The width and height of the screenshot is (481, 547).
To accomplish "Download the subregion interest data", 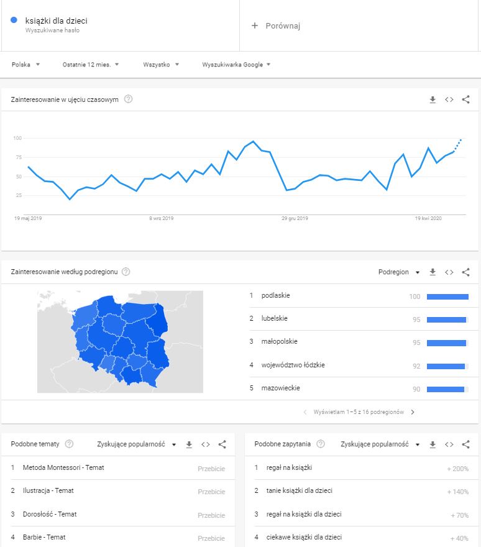I will 433,272.
